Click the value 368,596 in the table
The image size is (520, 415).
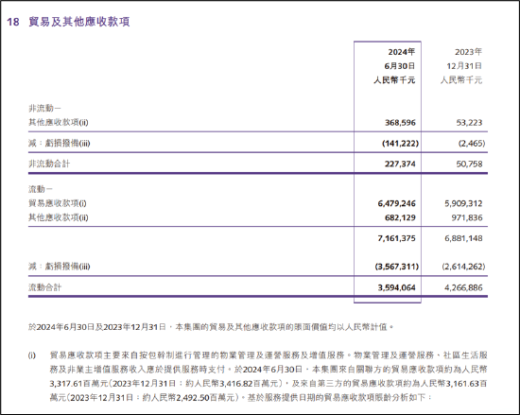[400, 123]
